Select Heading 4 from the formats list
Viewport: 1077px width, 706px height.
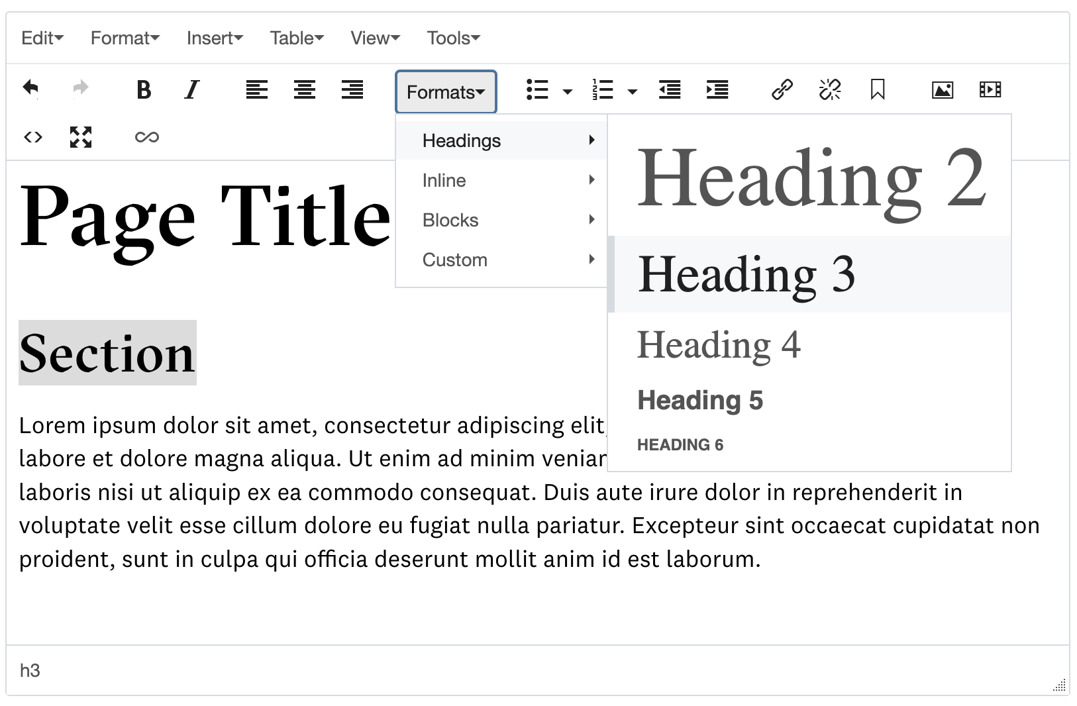719,344
